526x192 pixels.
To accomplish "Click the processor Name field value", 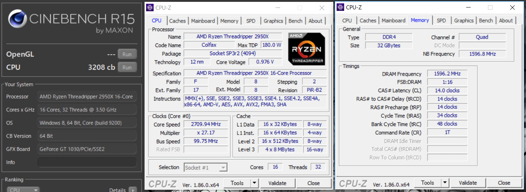I will pyautogui.click(x=233, y=37).
